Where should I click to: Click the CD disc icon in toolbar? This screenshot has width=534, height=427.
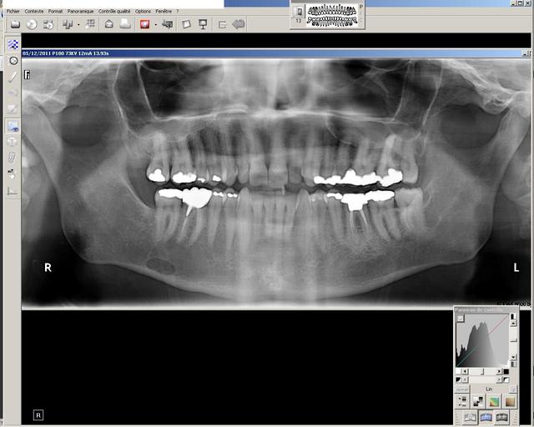[32, 24]
